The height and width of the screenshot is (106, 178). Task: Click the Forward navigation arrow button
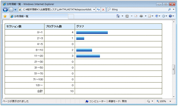11,10
